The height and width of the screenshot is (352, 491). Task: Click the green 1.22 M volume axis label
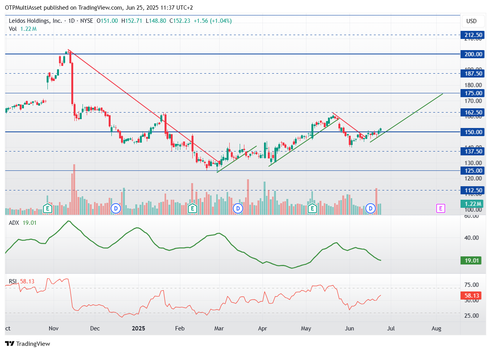point(471,204)
